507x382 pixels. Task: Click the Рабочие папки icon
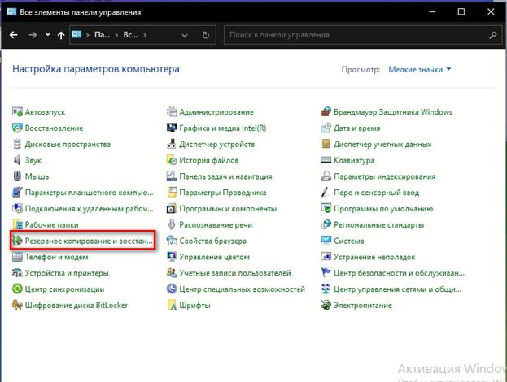tap(17, 225)
